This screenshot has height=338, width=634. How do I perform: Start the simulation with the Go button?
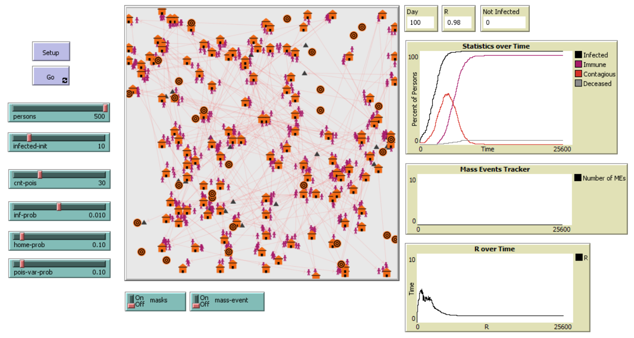(x=50, y=76)
